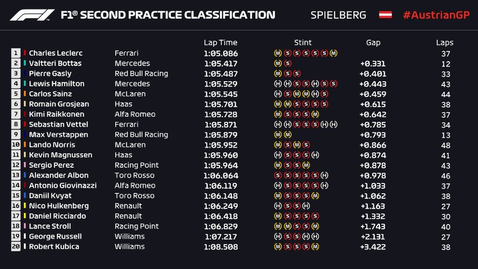This screenshot has width=478, height=269.
Task: Click the Ferrari red colour bar beside Leclerc
Action: pos(24,53)
